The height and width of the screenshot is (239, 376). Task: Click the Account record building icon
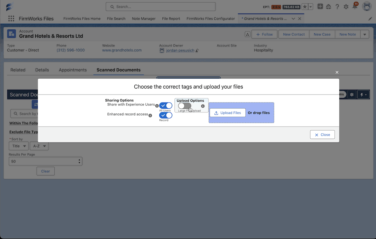[11, 34]
